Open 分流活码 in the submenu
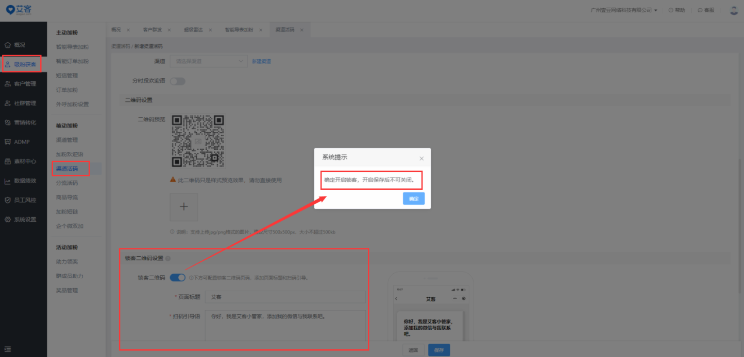This screenshot has width=744, height=357. click(67, 183)
